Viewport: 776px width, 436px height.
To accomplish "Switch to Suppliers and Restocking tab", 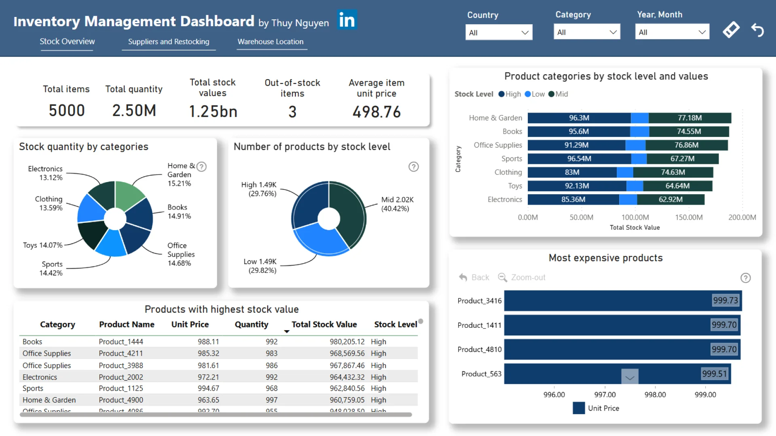I will pos(169,42).
